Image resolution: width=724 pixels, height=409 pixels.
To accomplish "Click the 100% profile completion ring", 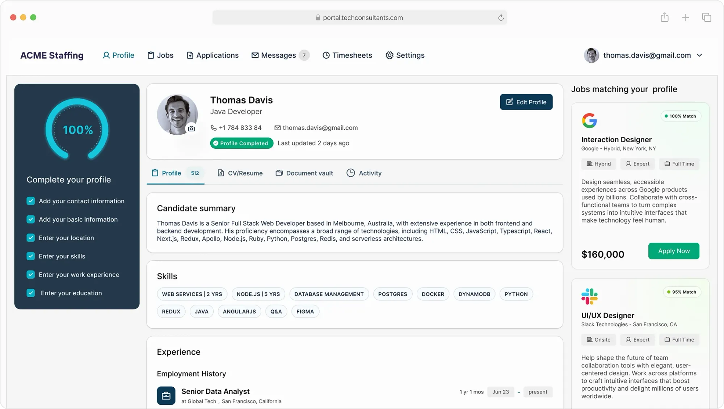I will click(77, 130).
